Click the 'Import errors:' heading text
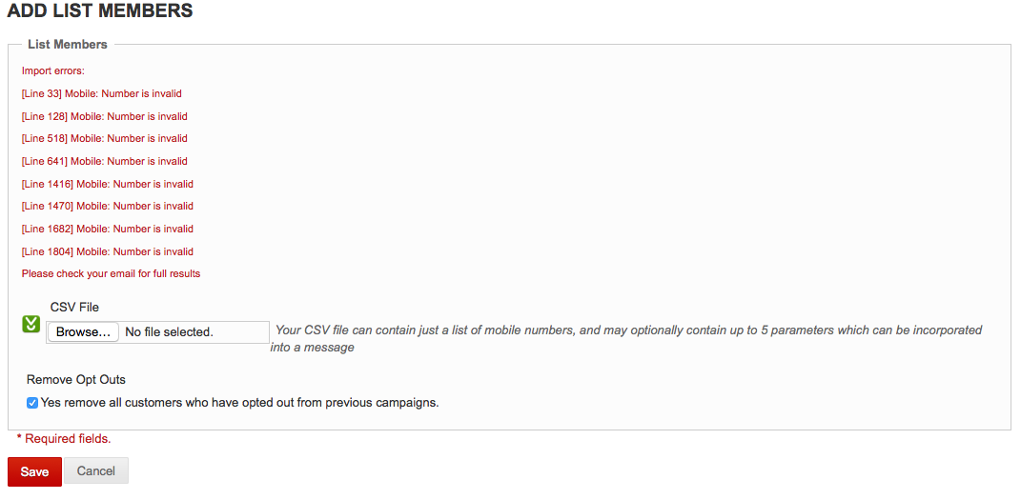 [x=52, y=70]
